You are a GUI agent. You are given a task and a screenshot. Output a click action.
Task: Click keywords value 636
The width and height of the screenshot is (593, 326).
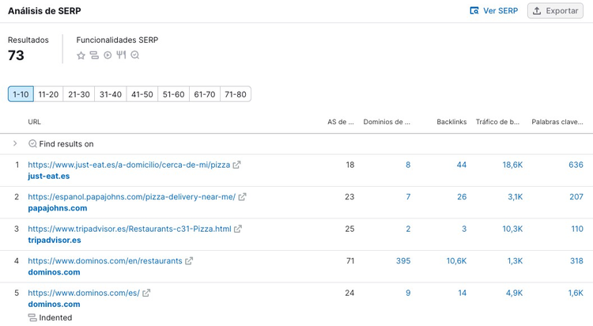pos(576,165)
